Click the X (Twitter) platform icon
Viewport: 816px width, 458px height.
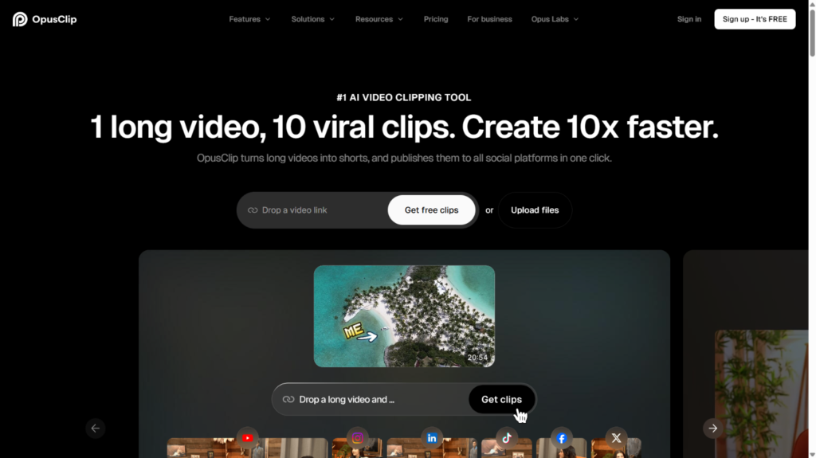616,438
